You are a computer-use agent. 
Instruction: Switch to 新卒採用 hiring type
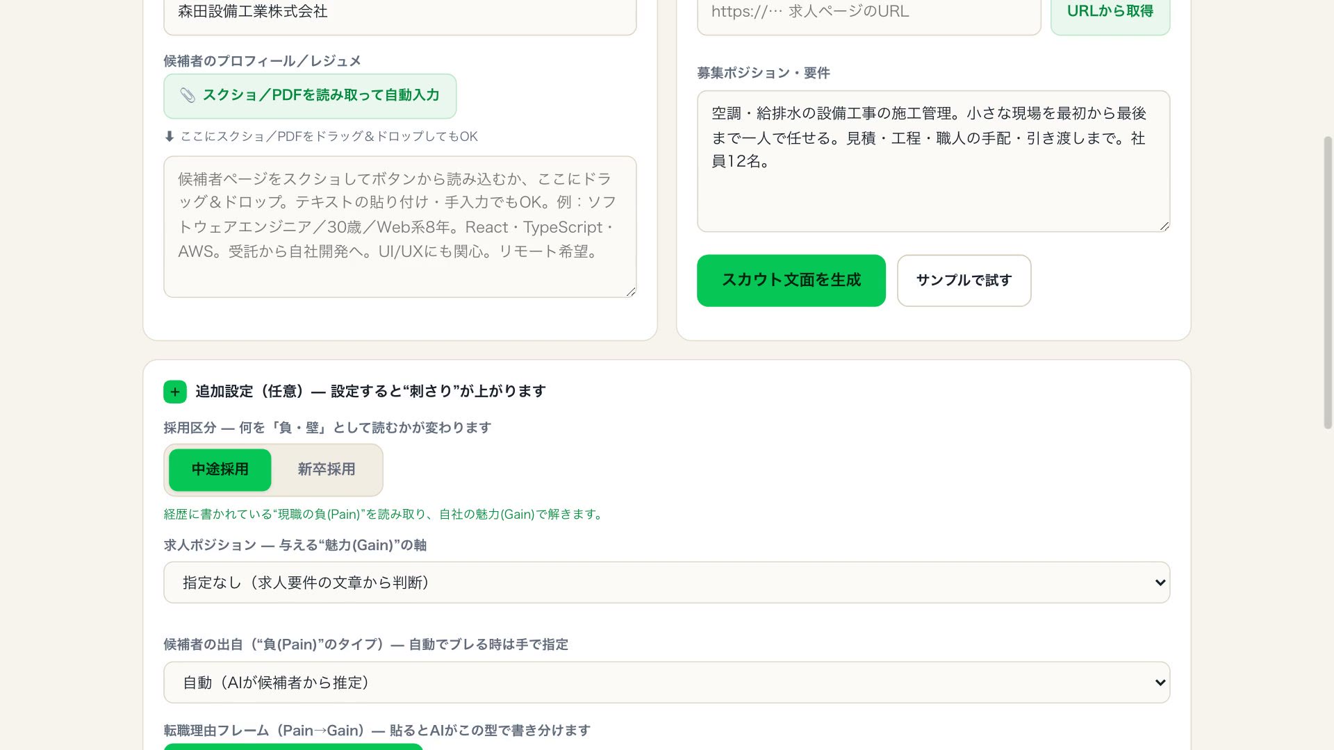pyautogui.click(x=327, y=470)
